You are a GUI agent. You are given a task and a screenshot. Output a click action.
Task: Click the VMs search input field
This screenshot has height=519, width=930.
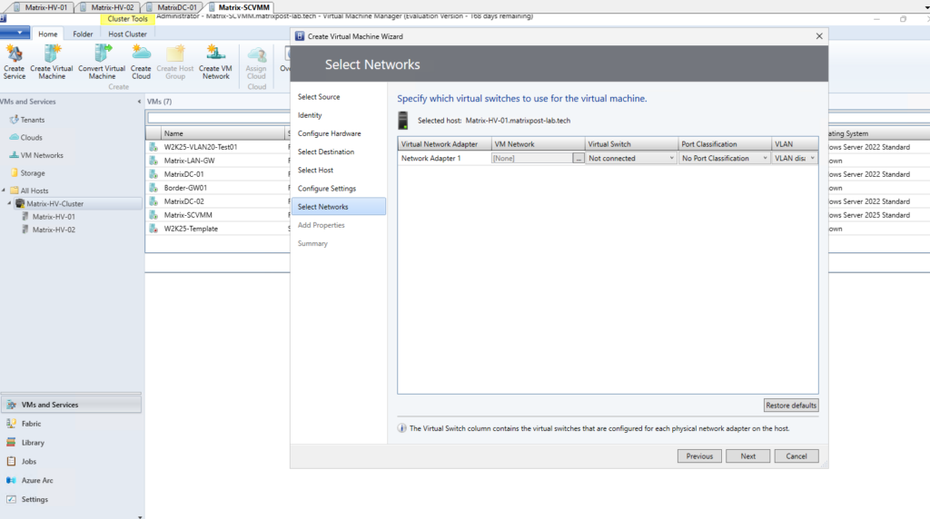pyautogui.click(x=218, y=118)
